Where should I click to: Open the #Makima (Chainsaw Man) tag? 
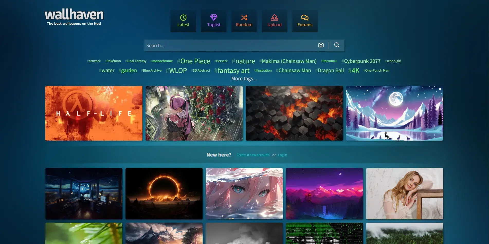pyautogui.click(x=288, y=61)
